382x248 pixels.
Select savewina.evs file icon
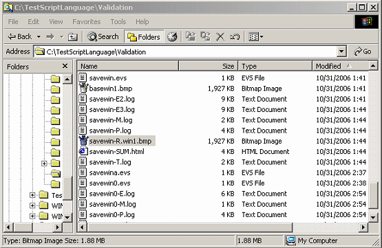click(x=83, y=172)
